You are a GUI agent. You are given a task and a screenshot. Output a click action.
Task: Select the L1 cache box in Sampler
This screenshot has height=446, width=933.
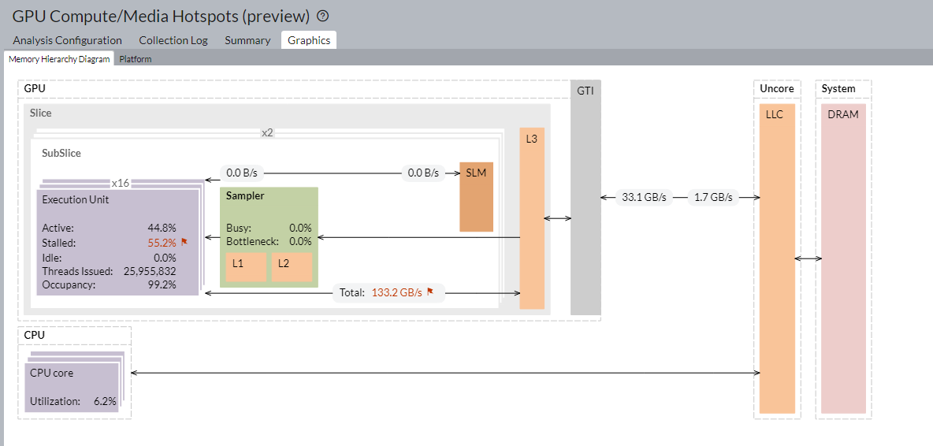pyautogui.click(x=246, y=267)
